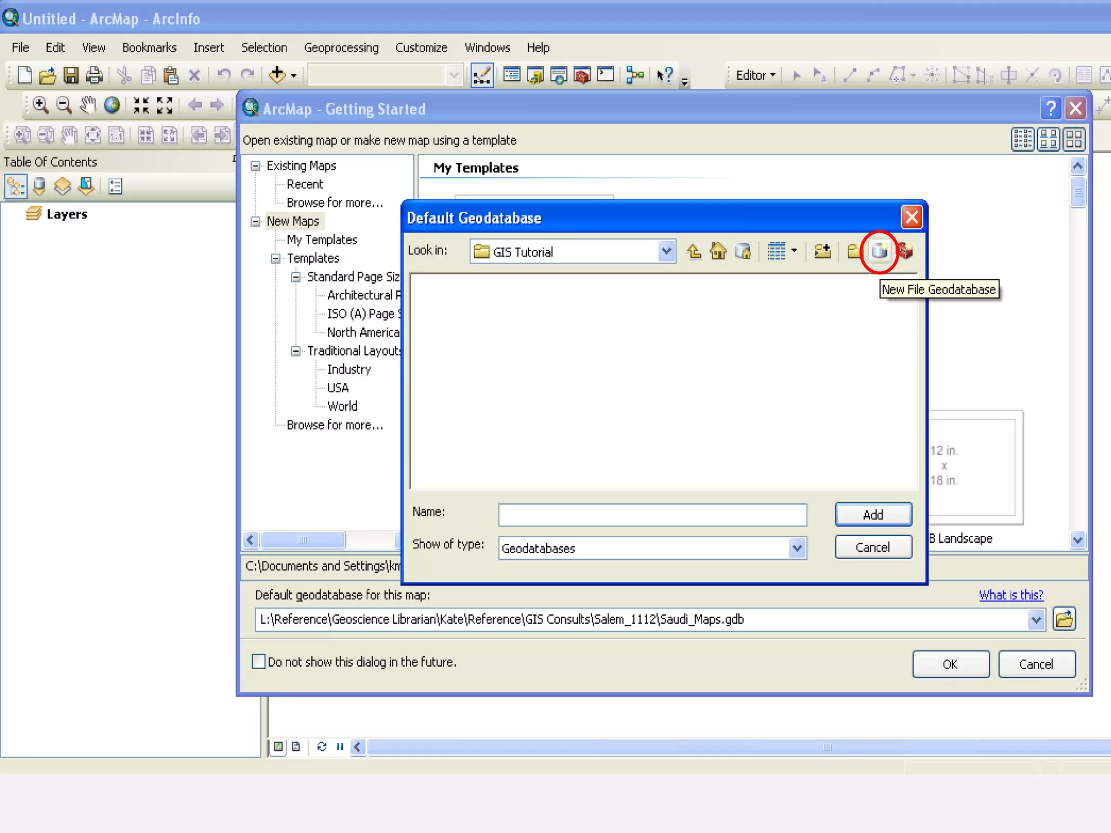Open the Geoprocessing menu
Screen dimensions: 1111x833
(x=341, y=48)
